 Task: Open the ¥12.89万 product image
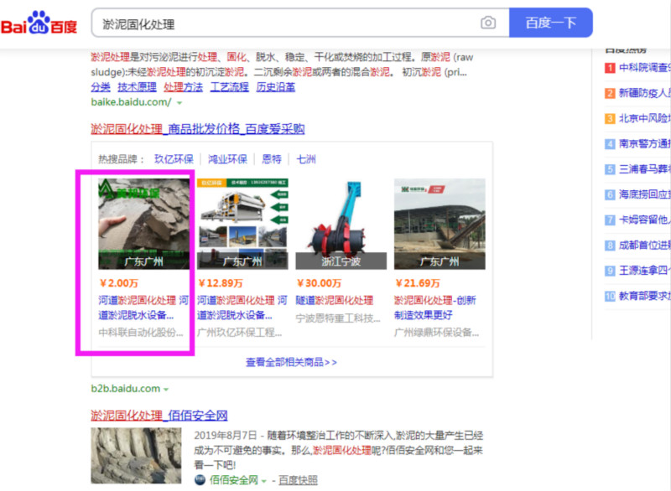point(242,224)
